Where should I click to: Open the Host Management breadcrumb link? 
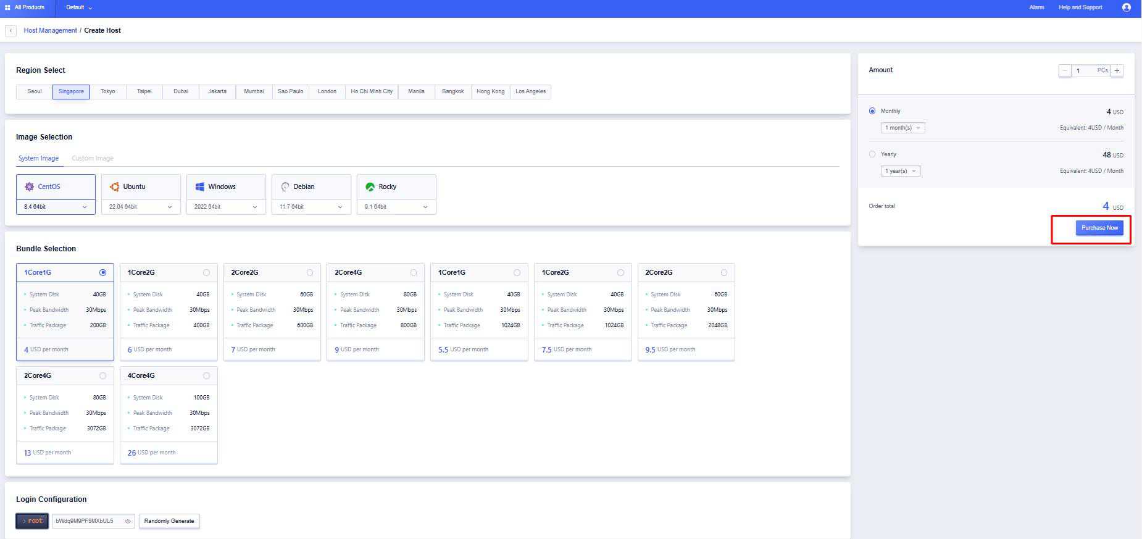click(x=51, y=30)
